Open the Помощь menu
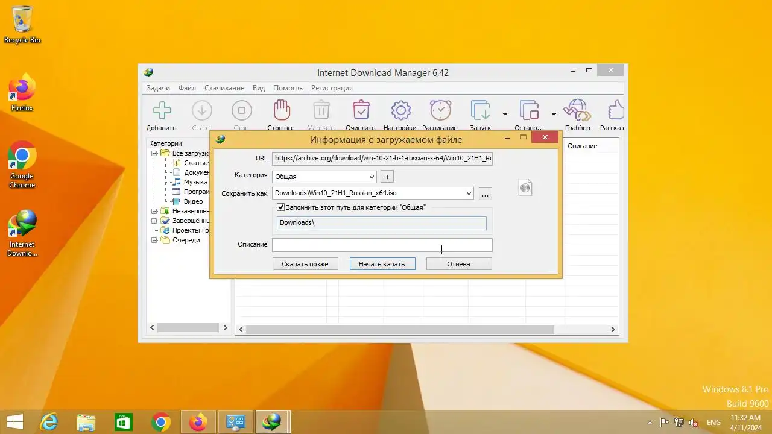Screen dimensions: 772x434 click(x=288, y=88)
